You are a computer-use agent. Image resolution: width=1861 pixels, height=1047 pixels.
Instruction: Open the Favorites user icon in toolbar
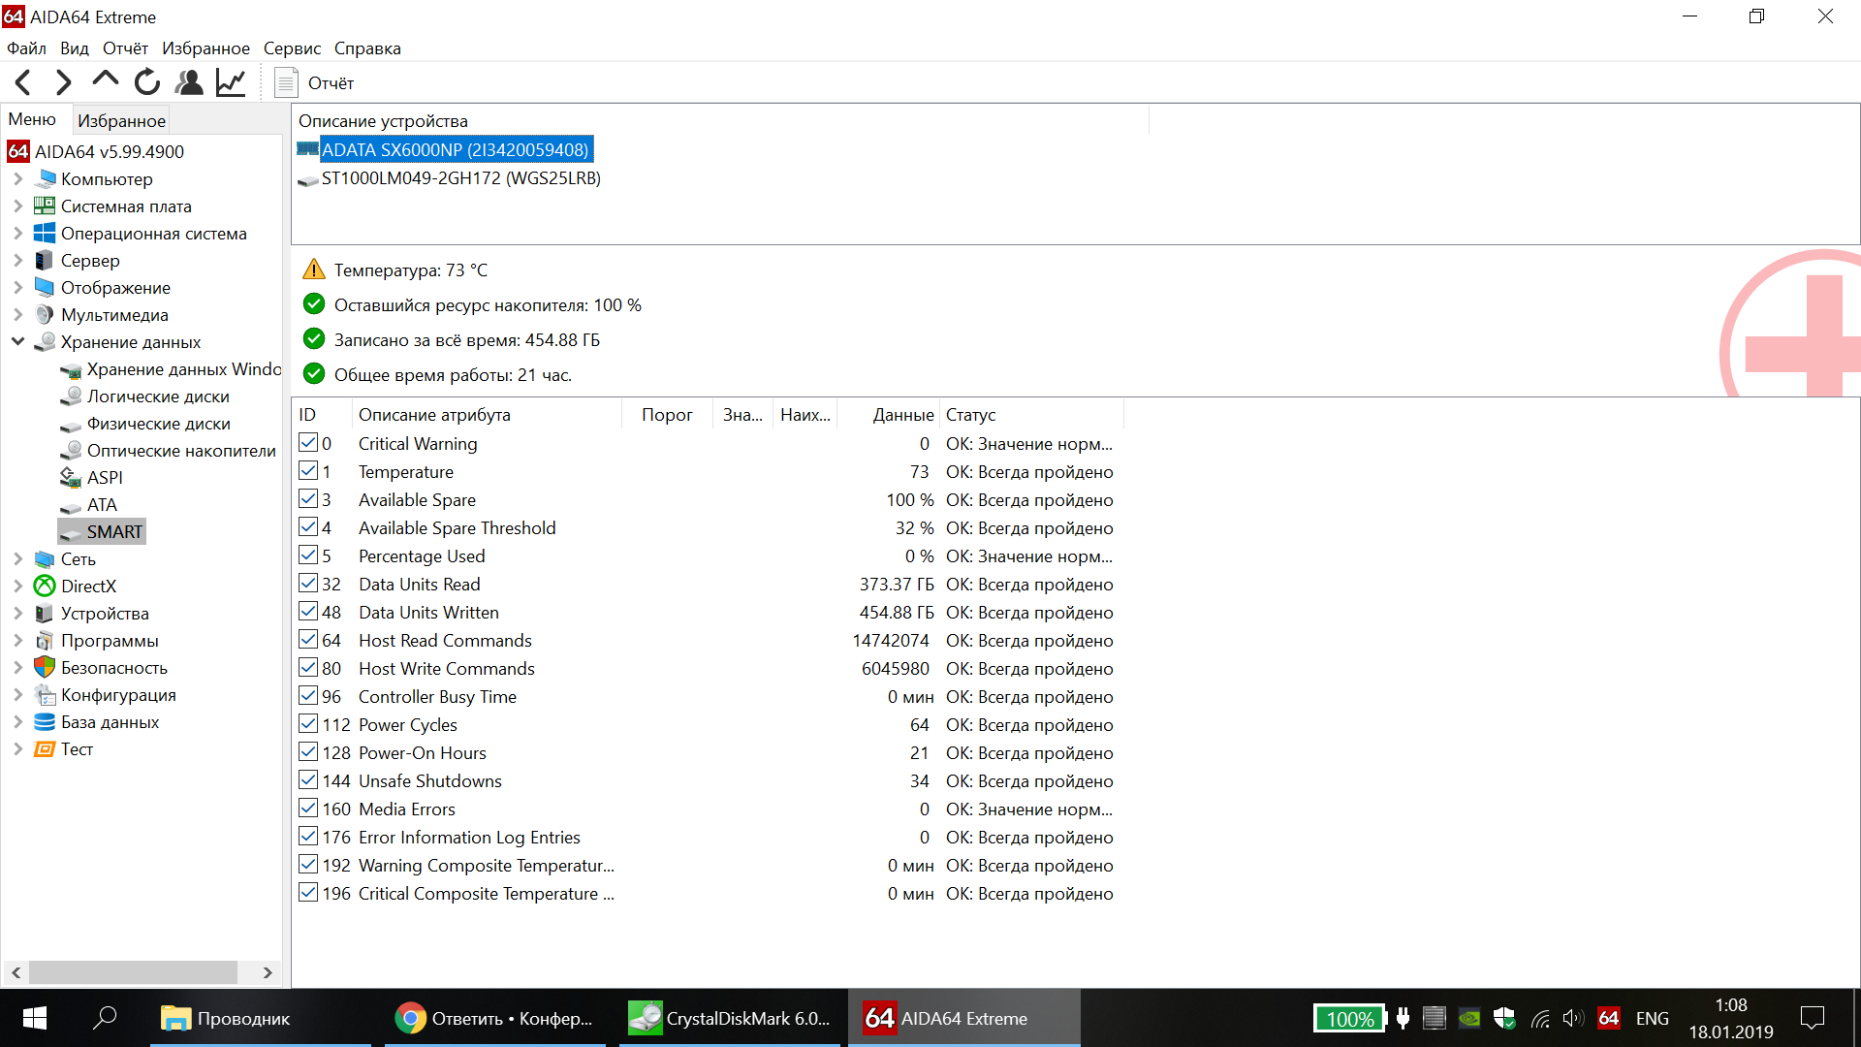(189, 82)
